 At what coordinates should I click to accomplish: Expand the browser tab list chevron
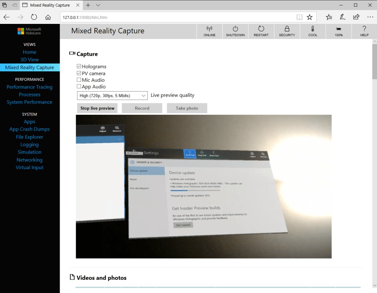coord(98,5)
